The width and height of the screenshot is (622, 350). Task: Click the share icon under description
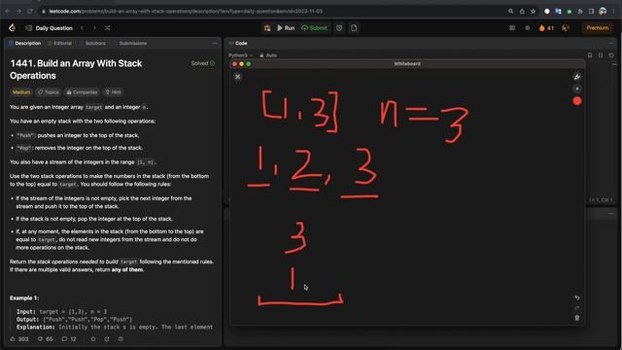(107, 339)
